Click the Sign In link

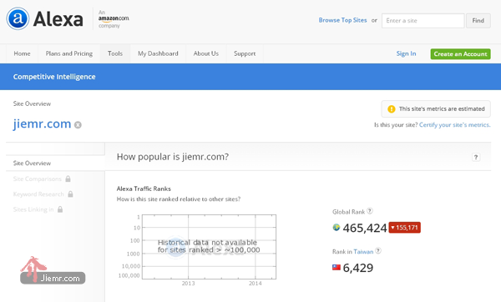pyautogui.click(x=406, y=53)
